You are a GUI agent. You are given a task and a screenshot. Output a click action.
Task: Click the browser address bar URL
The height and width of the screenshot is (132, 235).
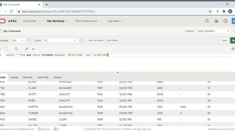point(59,11)
